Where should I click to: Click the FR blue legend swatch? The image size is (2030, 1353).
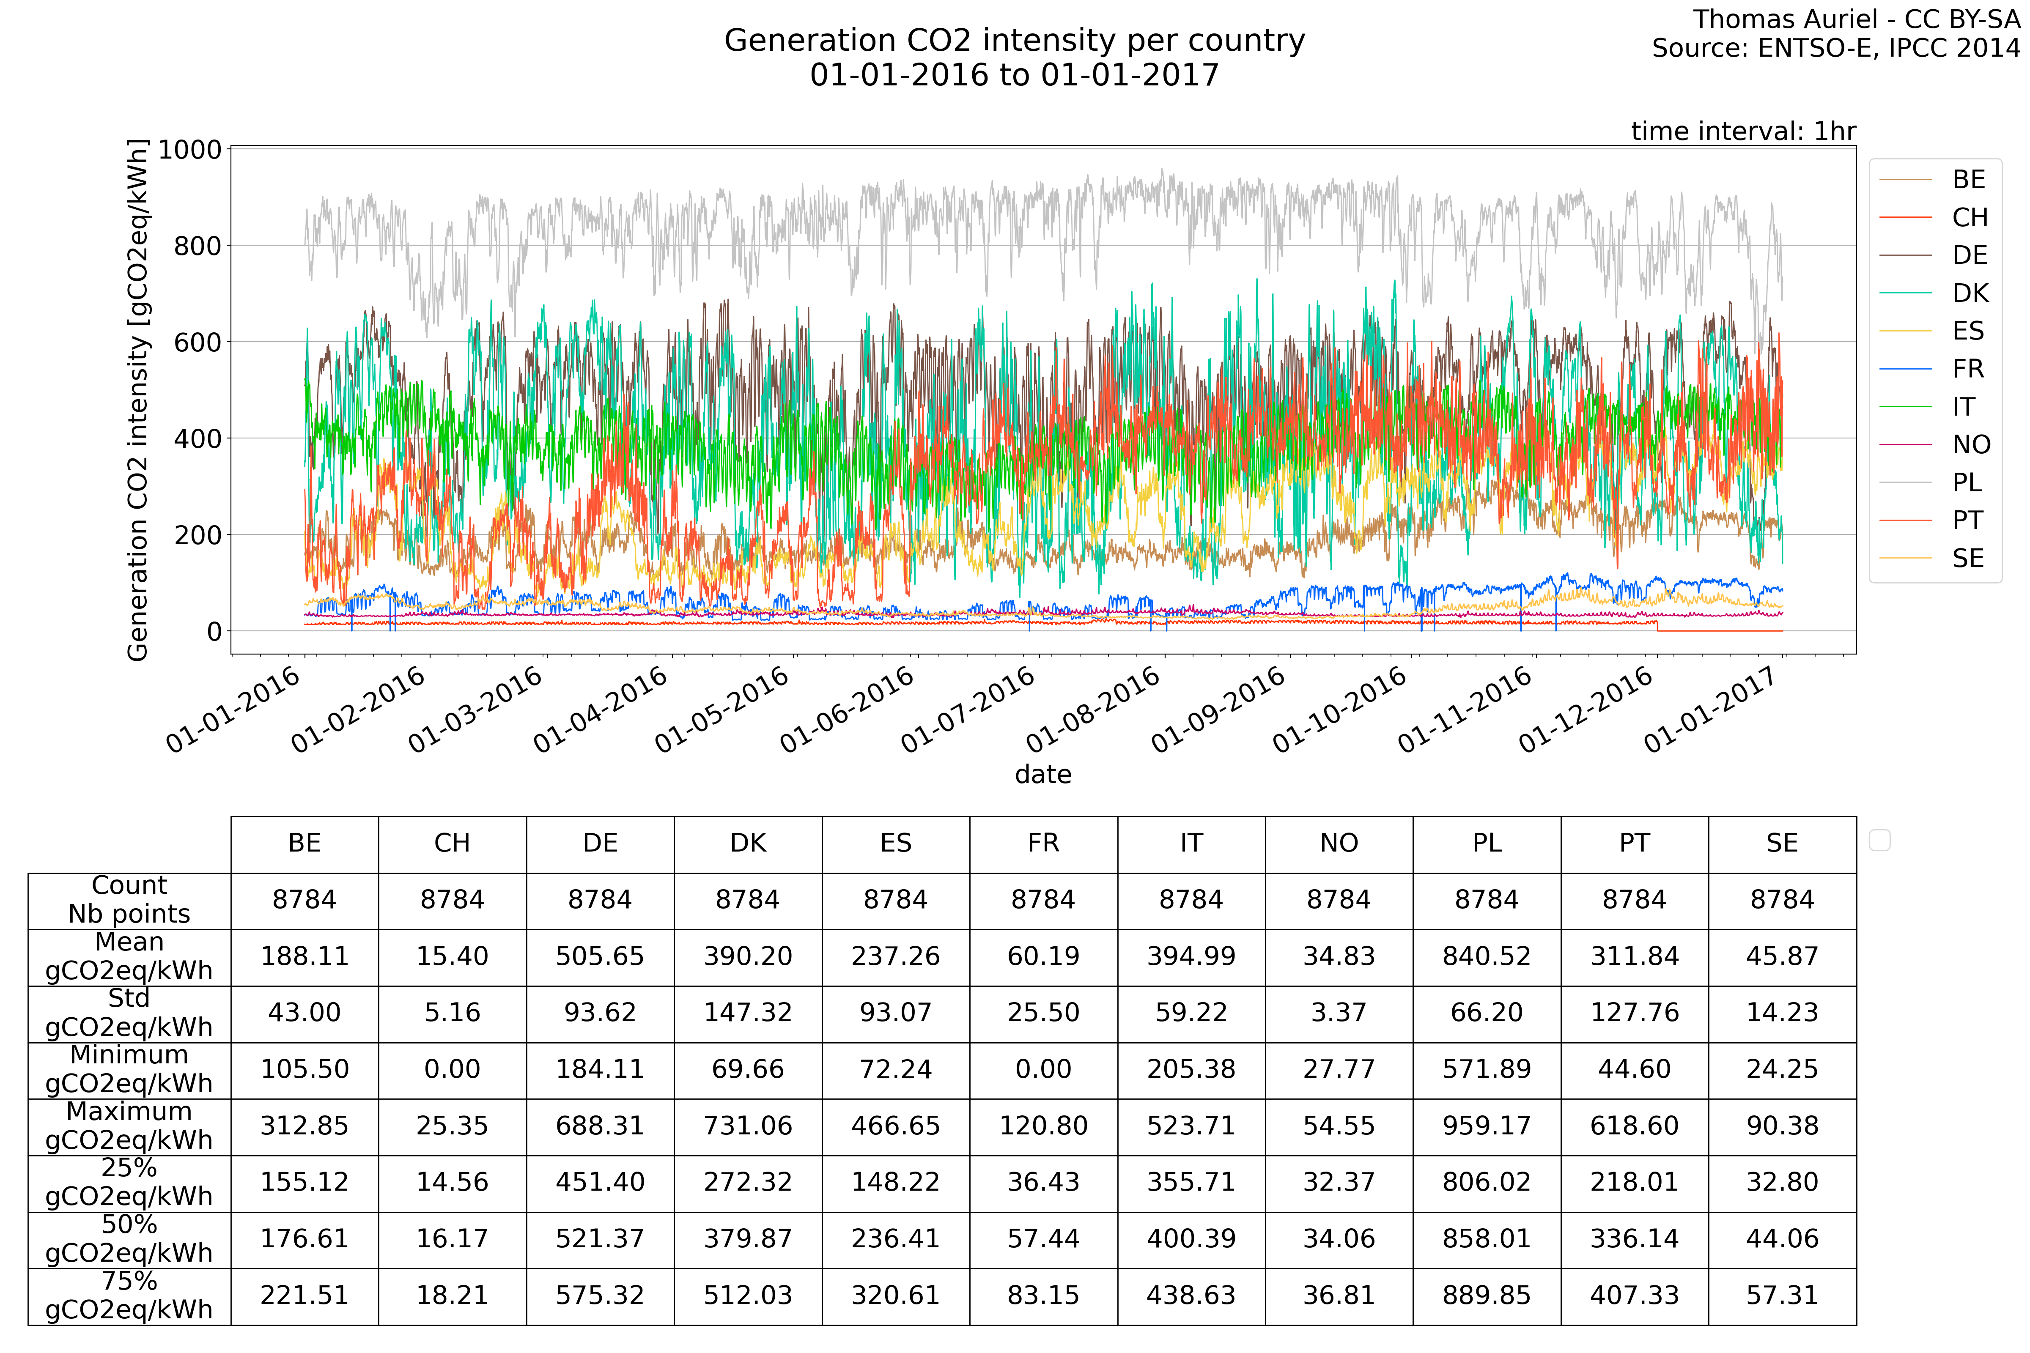click(1905, 369)
